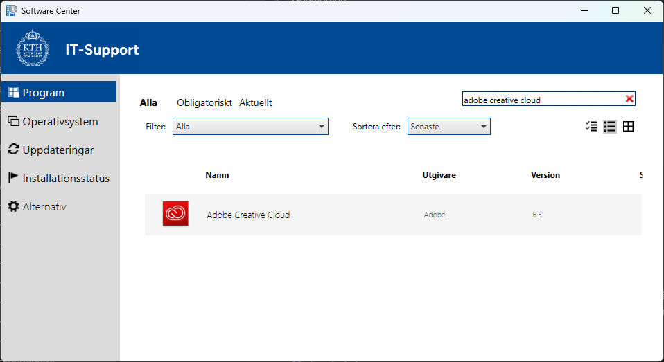Click the Software Center title bar icon
664x362 pixels.
click(x=11, y=10)
